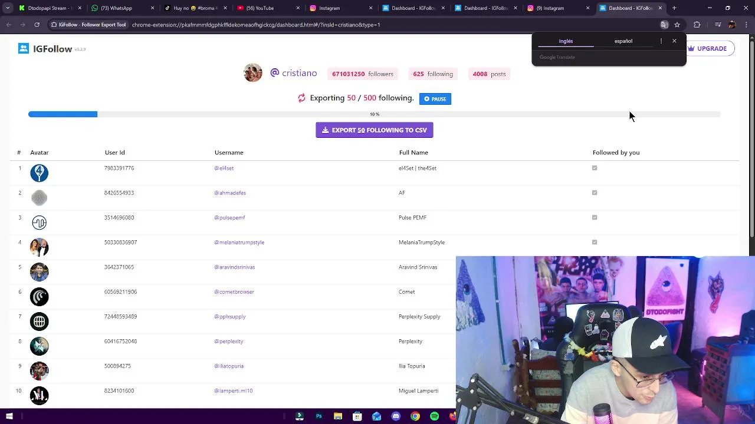Click the export progress bar

375,114
